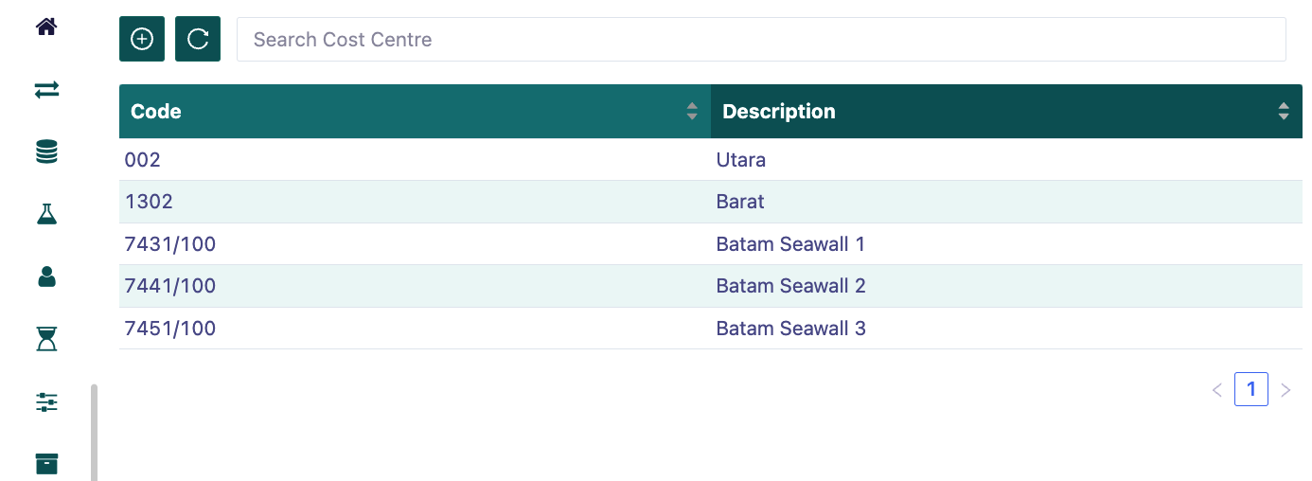Viewport: 1312px width, 481px height.
Task: Open the sliders settings sidebar icon
Action: tap(46, 402)
